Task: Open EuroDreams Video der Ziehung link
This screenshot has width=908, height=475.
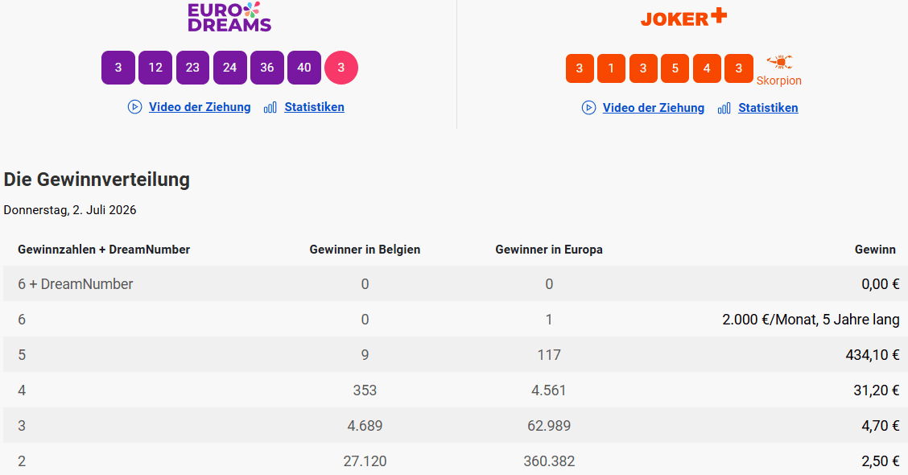Action: (x=200, y=107)
